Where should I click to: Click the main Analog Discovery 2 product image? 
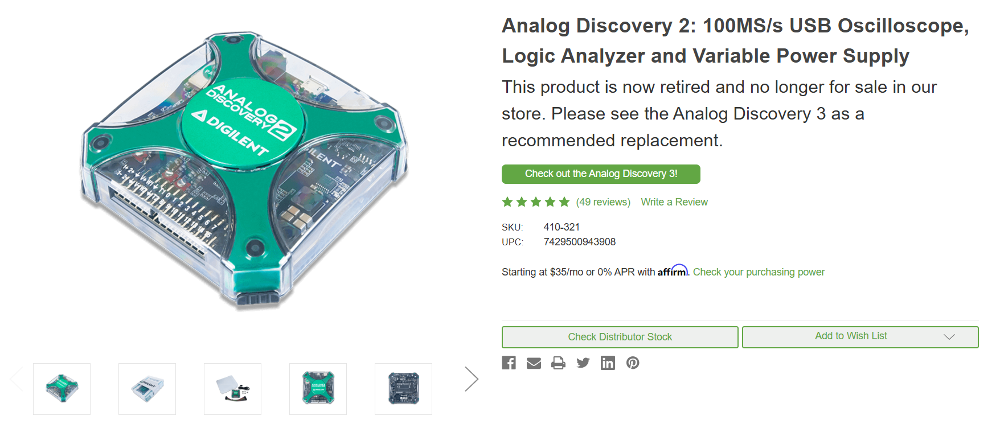click(245, 171)
